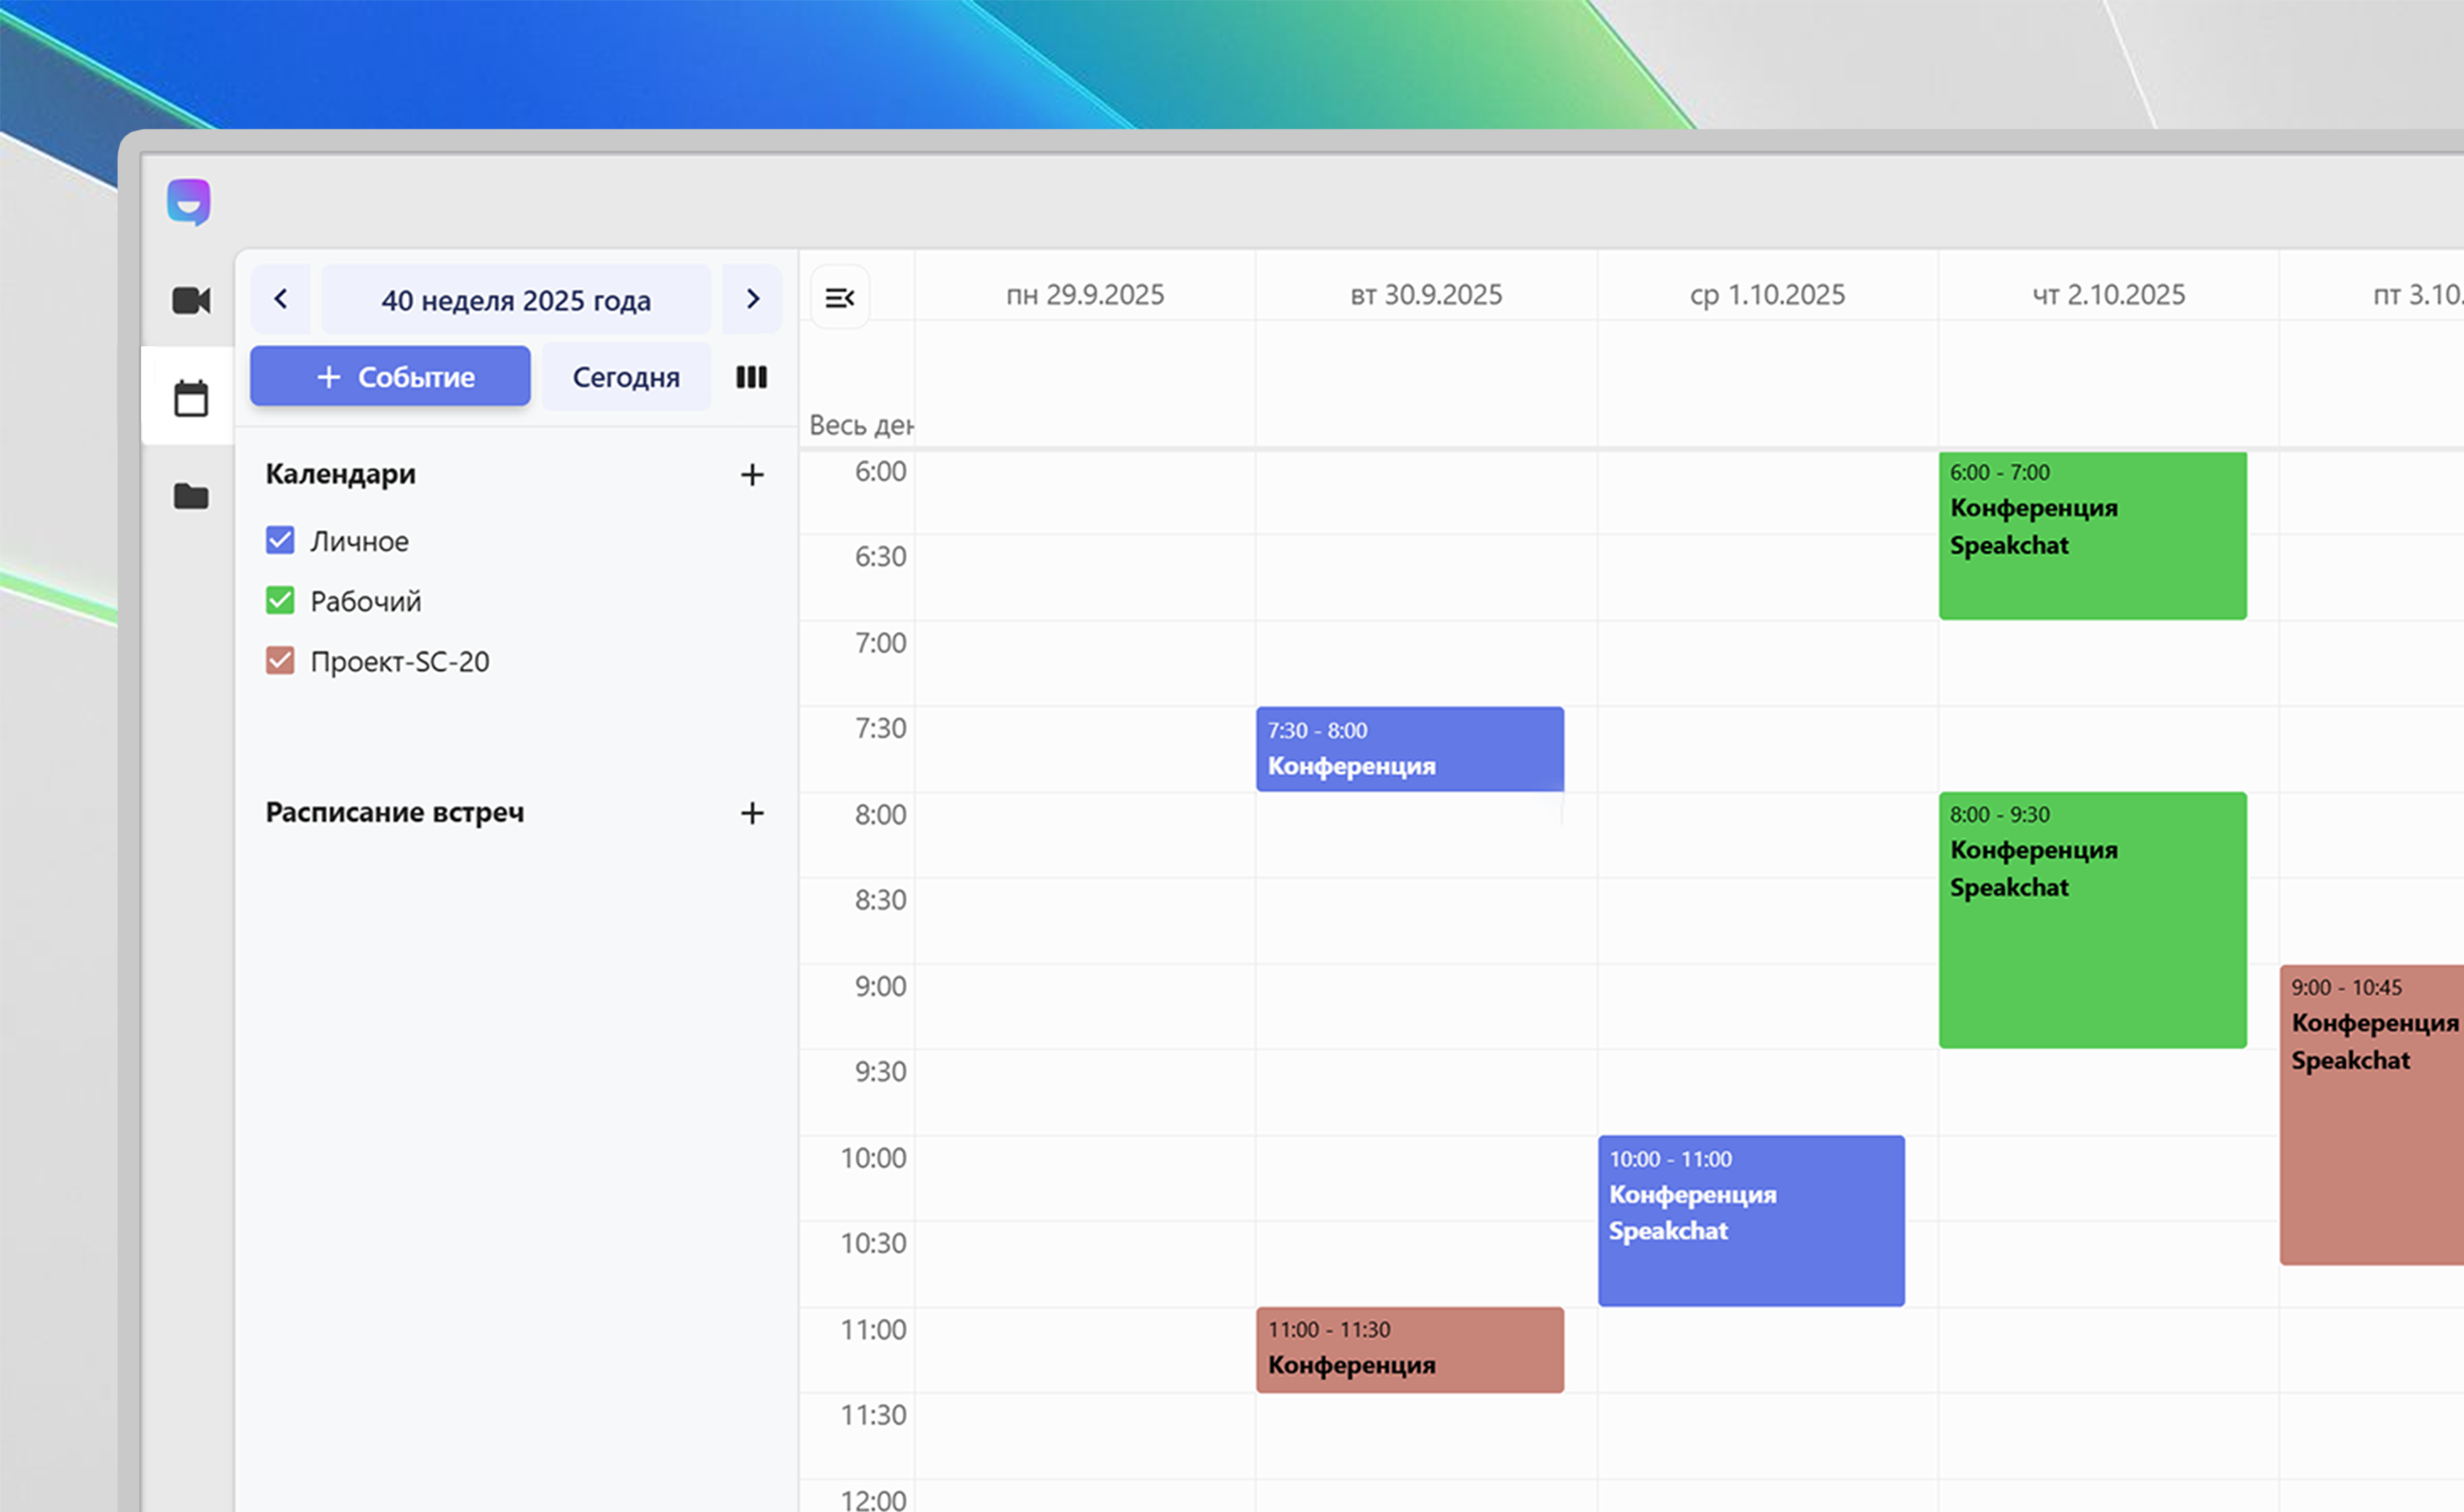Add a new calendar with plus icon
The height and width of the screenshot is (1512, 2464).
[x=752, y=474]
